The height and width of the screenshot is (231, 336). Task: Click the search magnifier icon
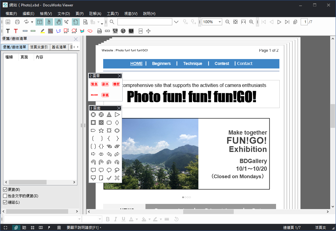[112, 22]
